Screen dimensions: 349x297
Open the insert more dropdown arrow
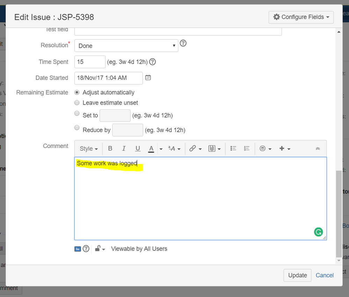pyautogui.click(x=289, y=149)
